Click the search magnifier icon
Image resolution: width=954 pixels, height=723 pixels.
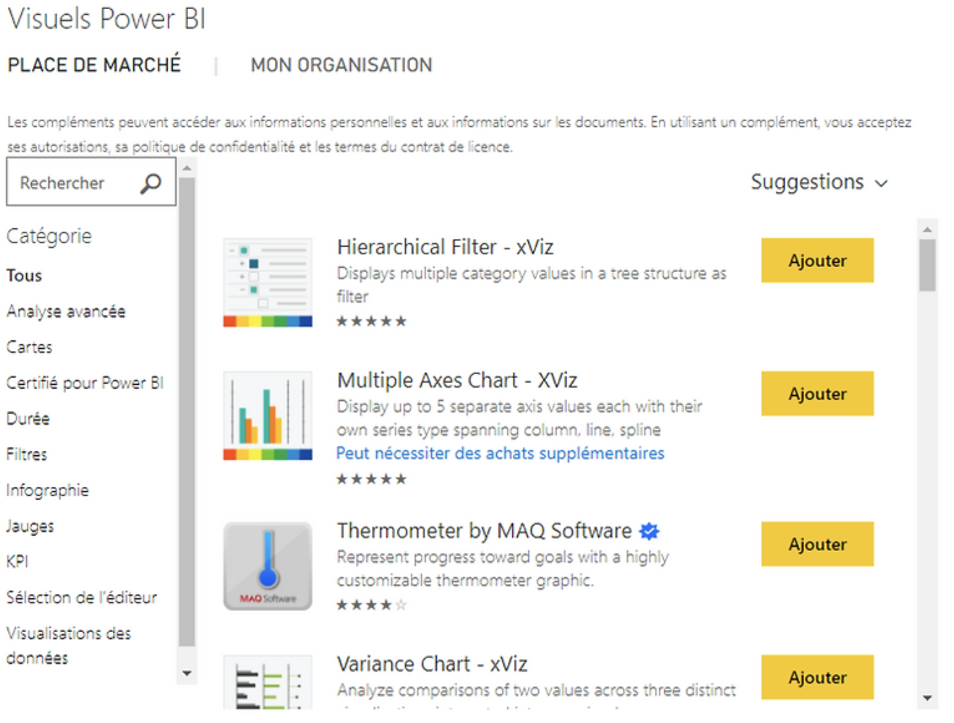150,183
